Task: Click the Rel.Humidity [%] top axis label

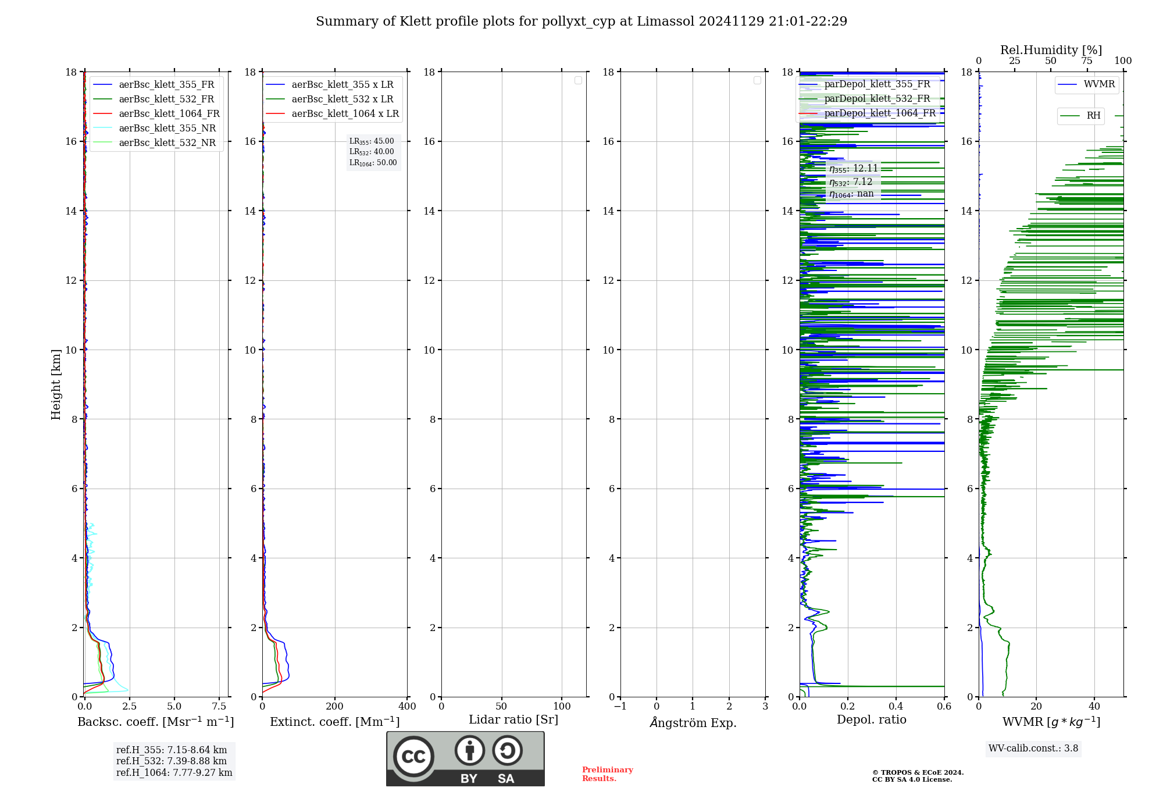Action: click(1051, 50)
